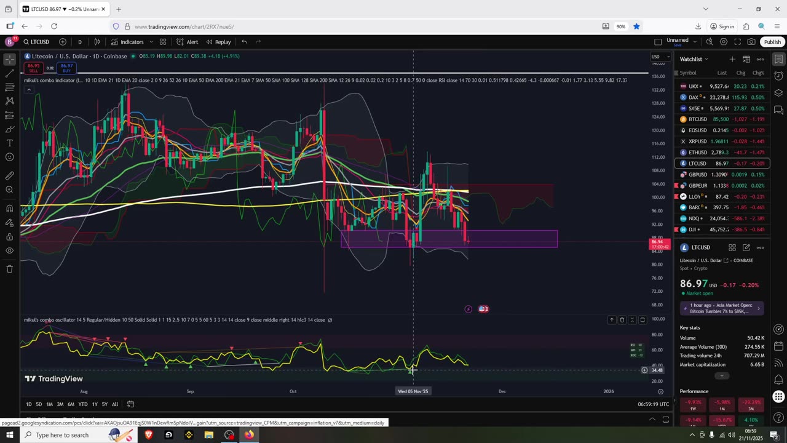Set the date range to YTD
Image resolution: width=787 pixels, height=443 pixels.
pyautogui.click(x=83, y=404)
